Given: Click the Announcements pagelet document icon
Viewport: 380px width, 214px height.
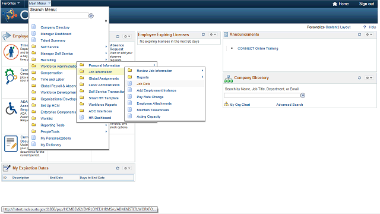Looking at the screenshot, I should click(226, 34).
